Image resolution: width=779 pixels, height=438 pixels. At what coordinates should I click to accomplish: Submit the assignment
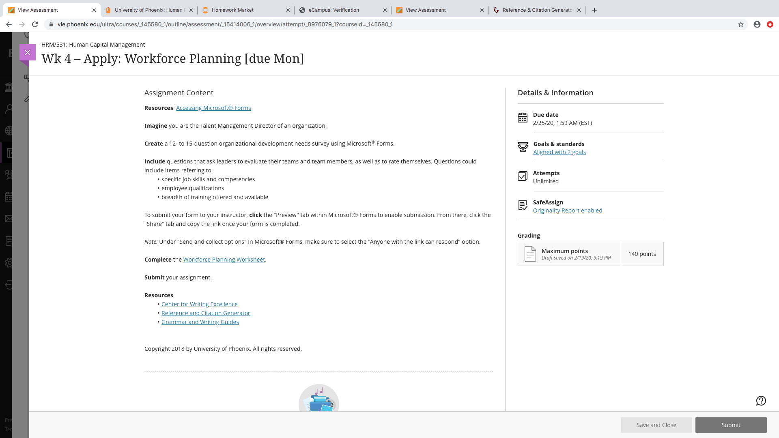(731, 425)
